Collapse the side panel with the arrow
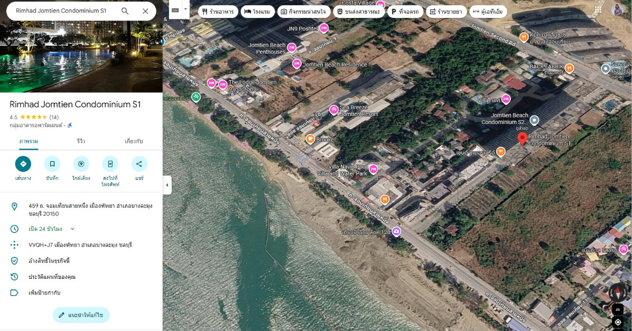Screen dimensions: 632x331 [x=167, y=185]
